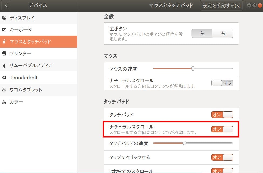This screenshot has height=173, width=263.
Task: Disable タップでクリックする
Action: pyautogui.click(x=222, y=157)
